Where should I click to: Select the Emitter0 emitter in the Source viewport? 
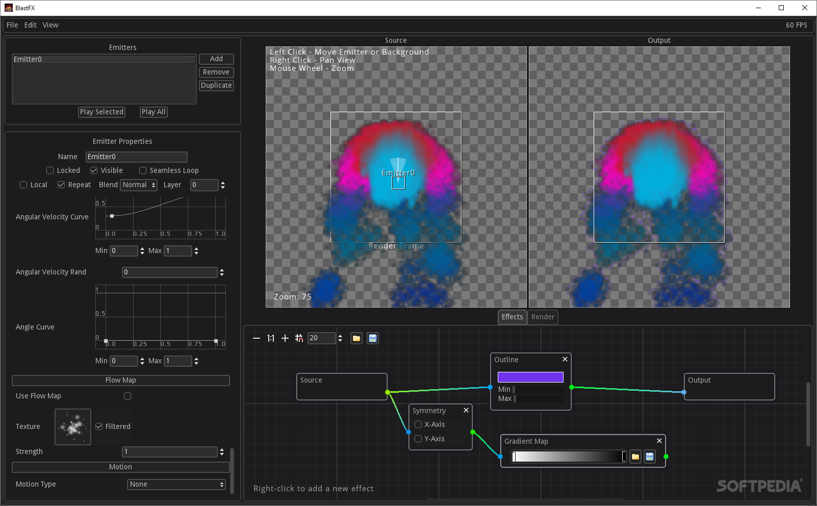click(398, 183)
